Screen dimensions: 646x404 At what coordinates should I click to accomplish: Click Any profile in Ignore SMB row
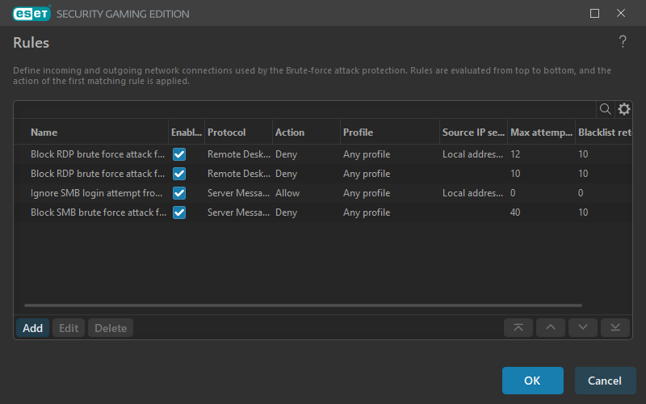(367, 193)
